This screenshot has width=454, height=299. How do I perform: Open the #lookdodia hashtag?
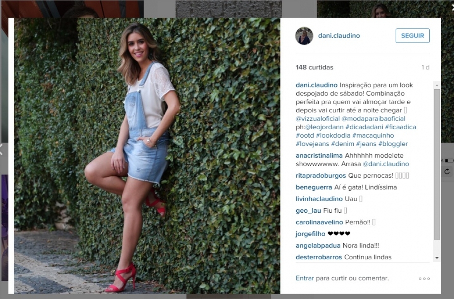(333, 135)
